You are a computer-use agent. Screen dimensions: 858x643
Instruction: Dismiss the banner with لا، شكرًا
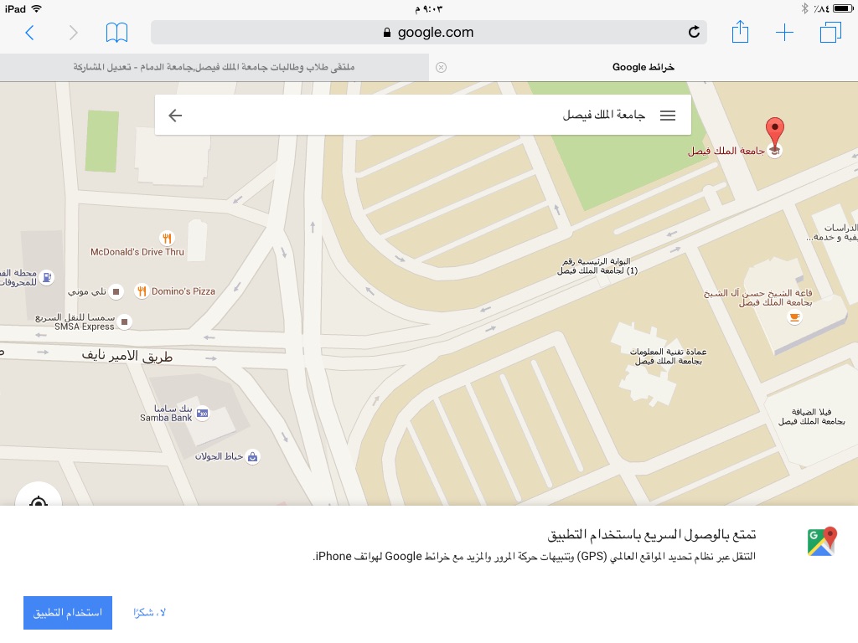click(x=149, y=612)
